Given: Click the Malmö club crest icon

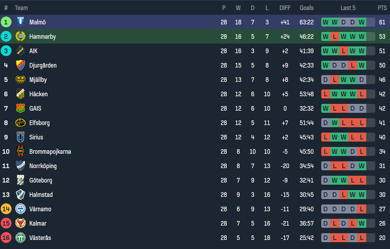Looking at the screenshot, I should (20, 22).
